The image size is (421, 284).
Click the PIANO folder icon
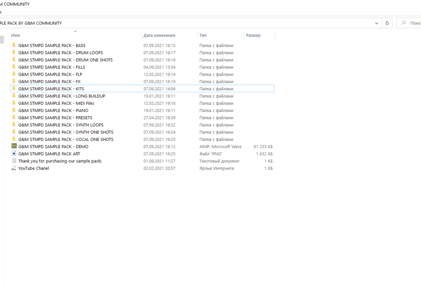click(14, 110)
